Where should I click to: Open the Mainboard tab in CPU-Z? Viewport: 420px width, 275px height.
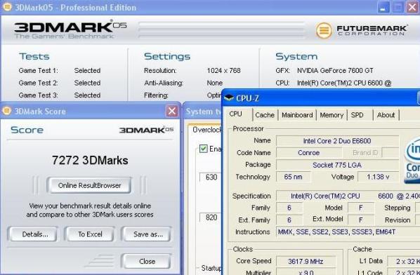tap(297, 115)
